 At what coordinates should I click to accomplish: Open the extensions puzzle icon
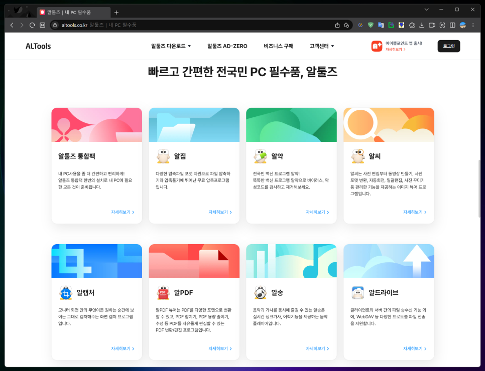(412, 25)
